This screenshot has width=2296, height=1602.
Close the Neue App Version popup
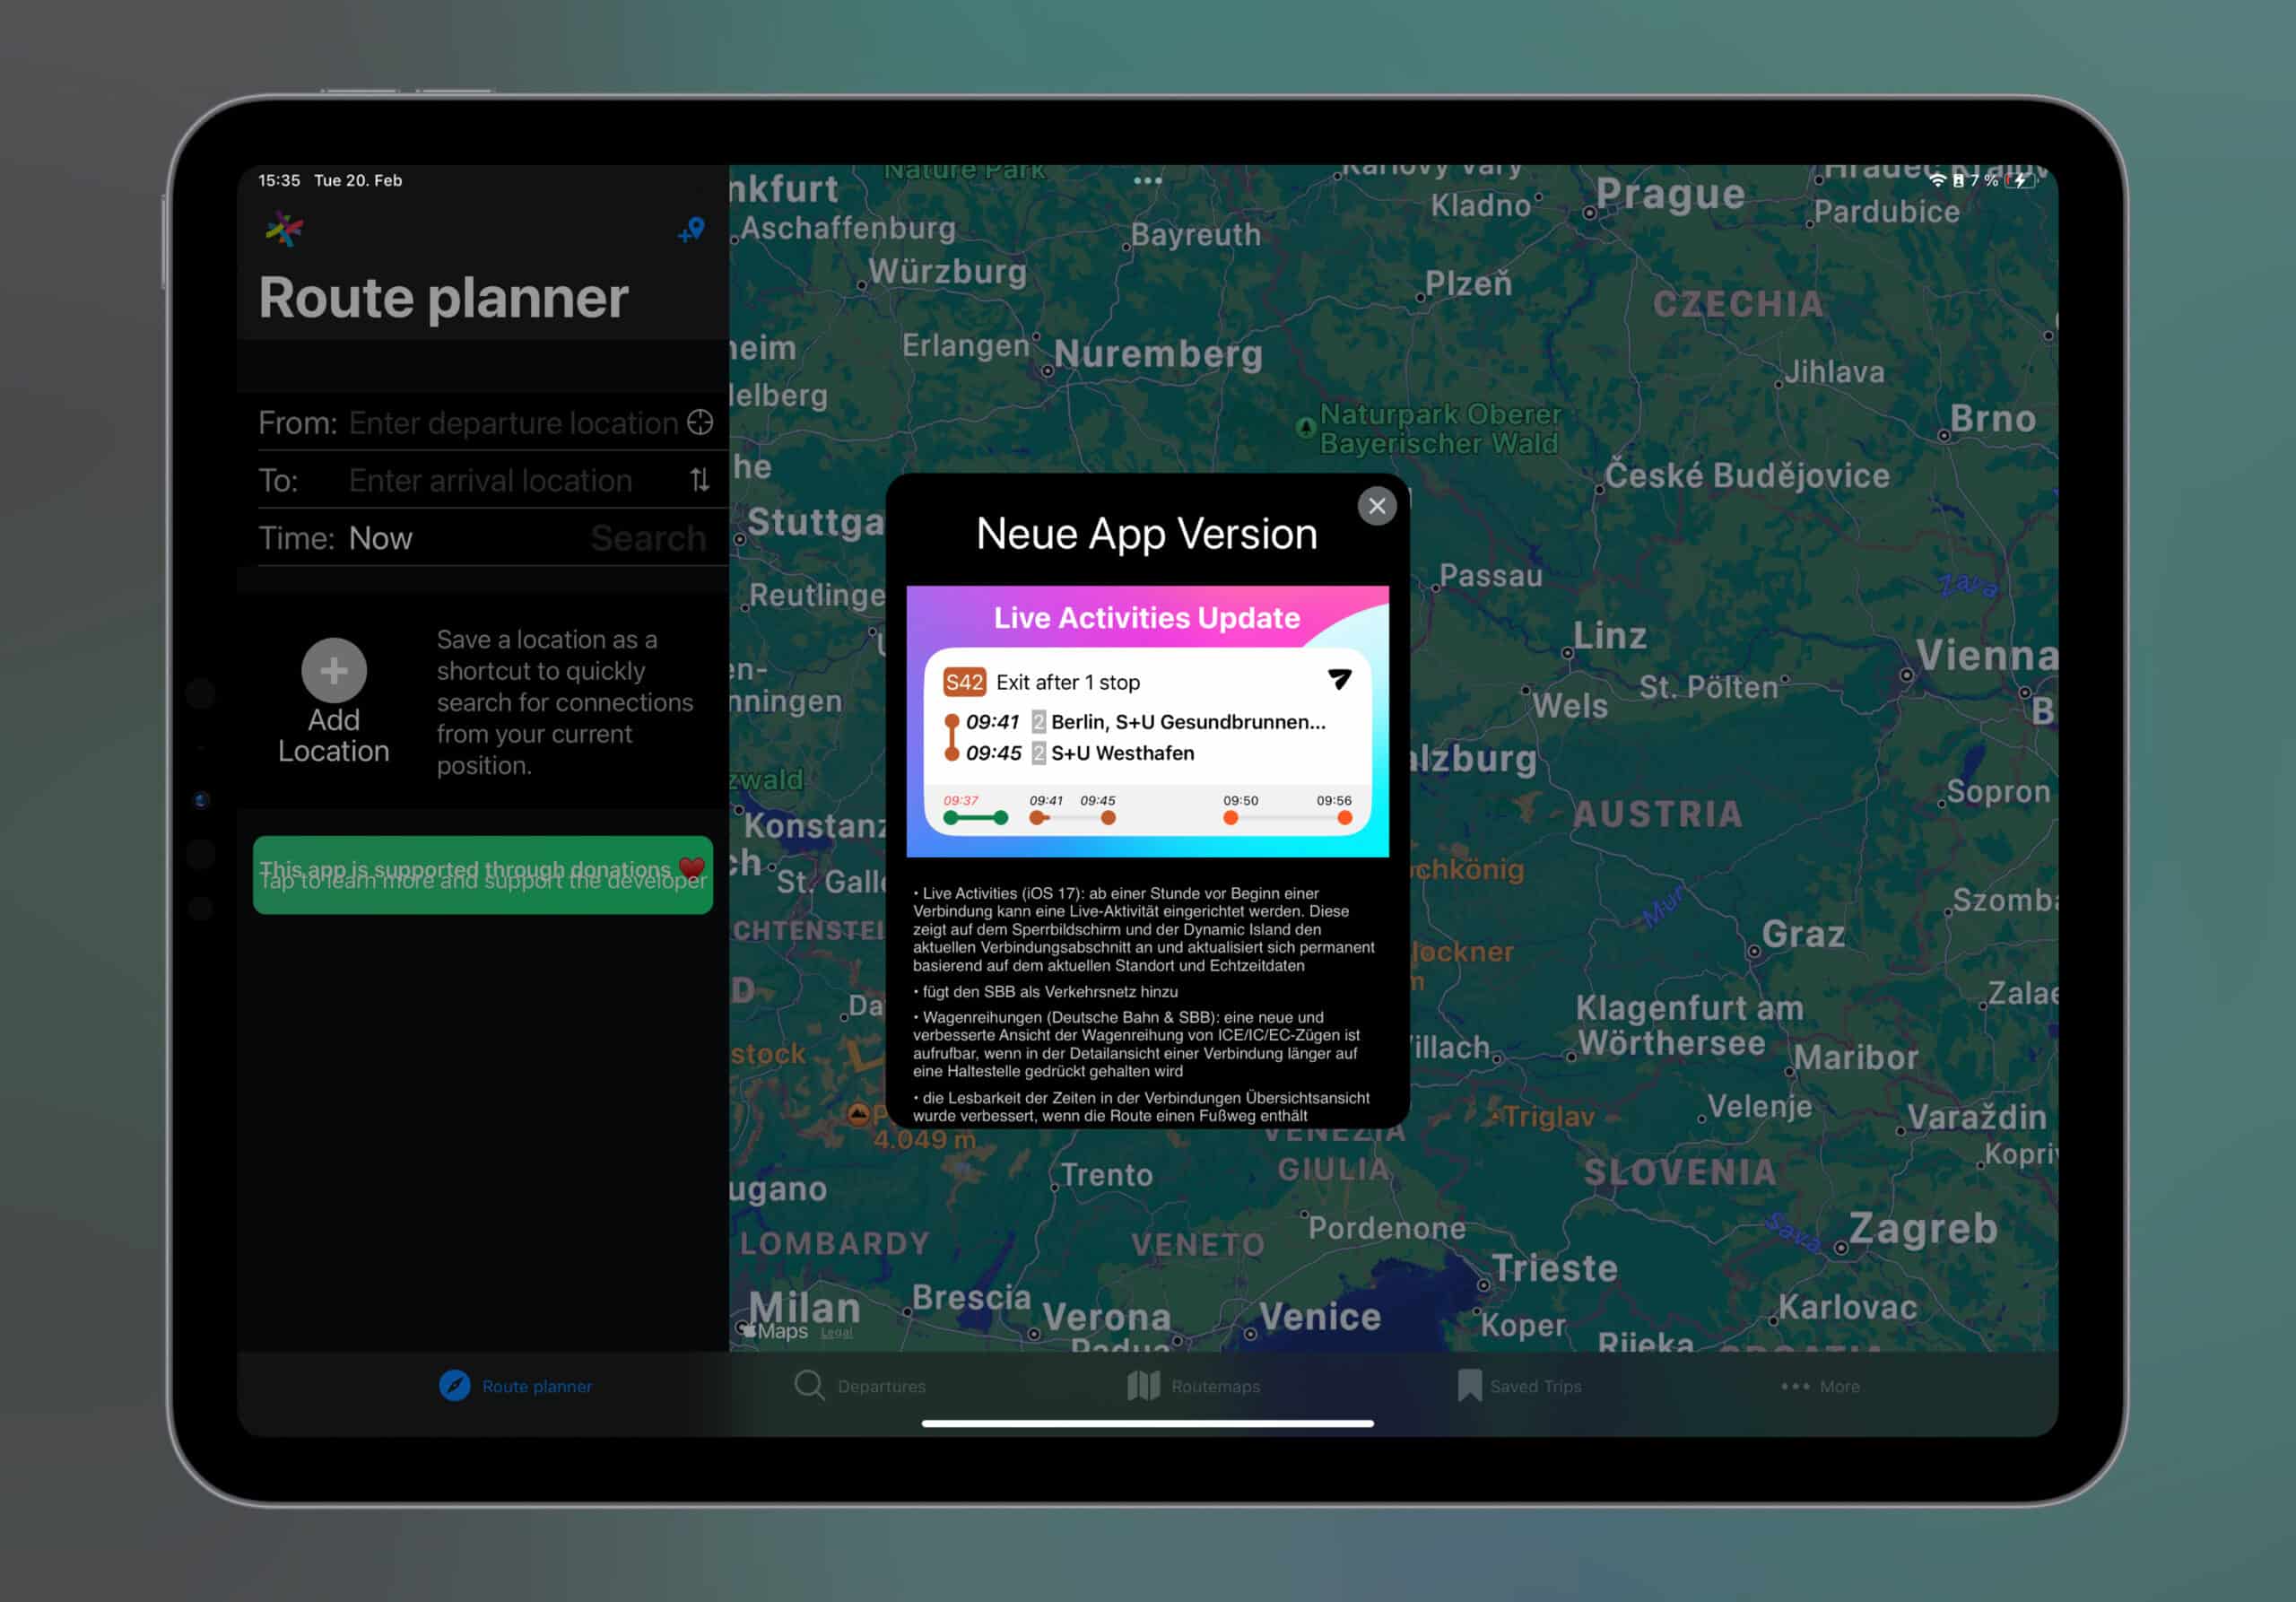point(1376,506)
